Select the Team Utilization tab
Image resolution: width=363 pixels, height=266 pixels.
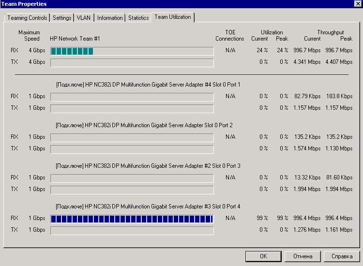[173, 17]
